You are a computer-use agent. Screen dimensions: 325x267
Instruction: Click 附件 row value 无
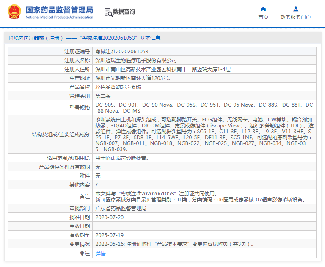click(98, 176)
